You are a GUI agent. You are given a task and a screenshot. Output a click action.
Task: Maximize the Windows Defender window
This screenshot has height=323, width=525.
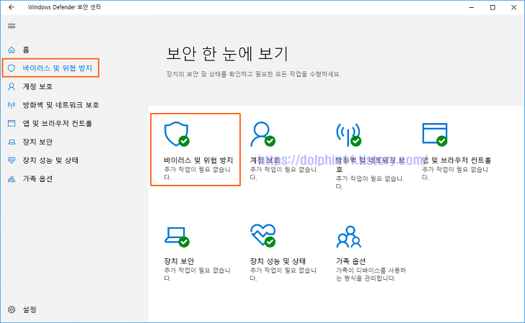click(x=493, y=7)
